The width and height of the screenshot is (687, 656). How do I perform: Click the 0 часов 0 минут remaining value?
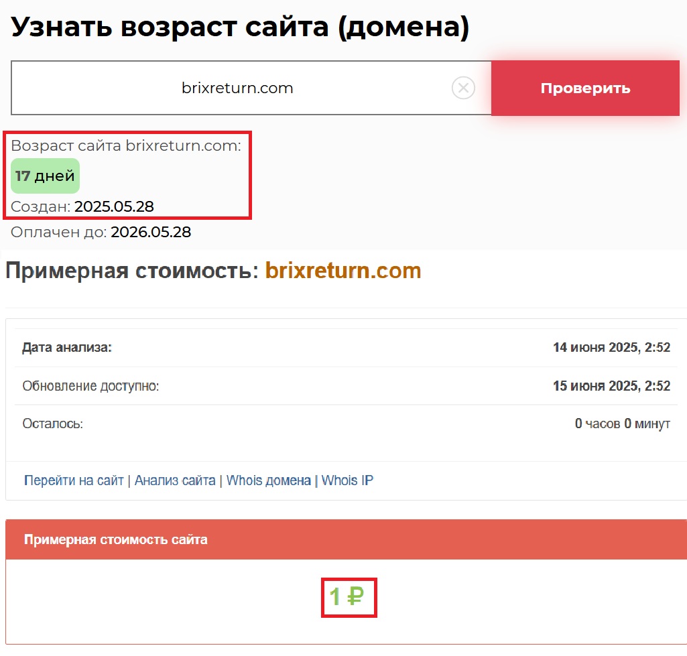[622, 424]
